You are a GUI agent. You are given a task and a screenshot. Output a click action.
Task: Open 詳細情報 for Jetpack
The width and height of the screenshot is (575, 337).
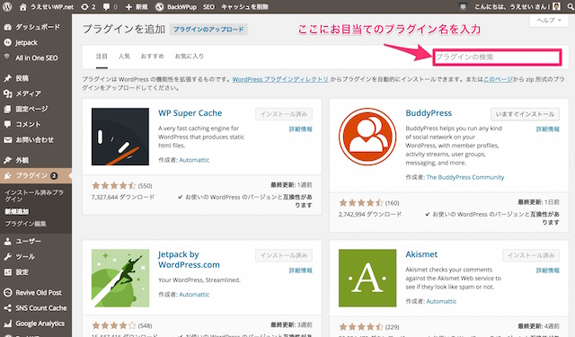tap(300, 270)
